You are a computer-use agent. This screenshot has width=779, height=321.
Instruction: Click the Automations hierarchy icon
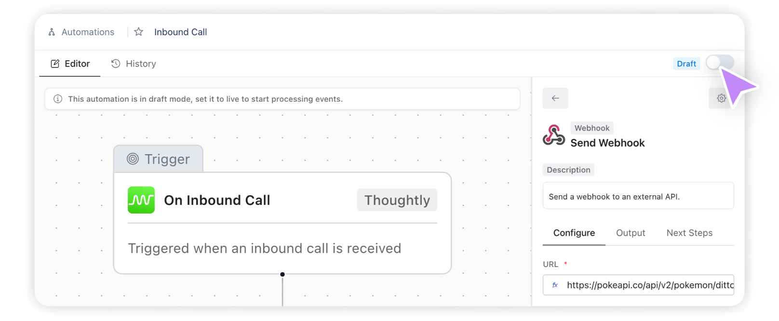click(52, 32)
